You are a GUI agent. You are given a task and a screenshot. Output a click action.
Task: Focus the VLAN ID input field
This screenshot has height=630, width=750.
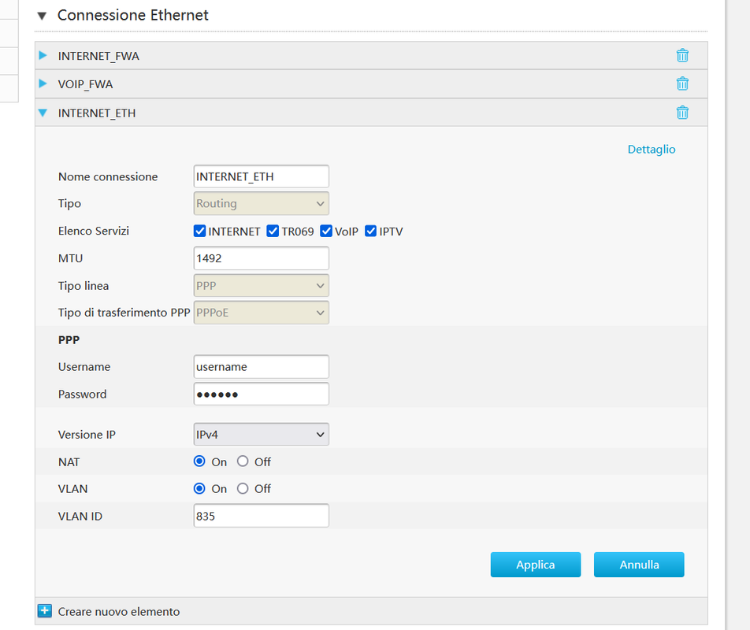262,516
